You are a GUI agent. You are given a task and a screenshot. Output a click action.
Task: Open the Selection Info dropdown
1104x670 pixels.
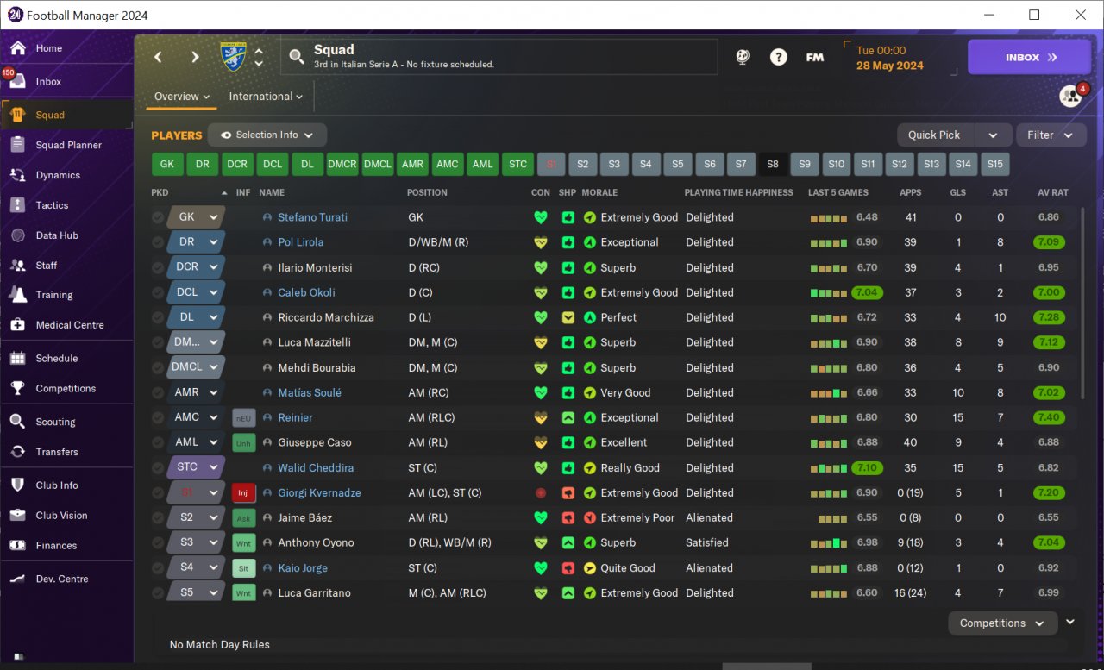point(267,135)
